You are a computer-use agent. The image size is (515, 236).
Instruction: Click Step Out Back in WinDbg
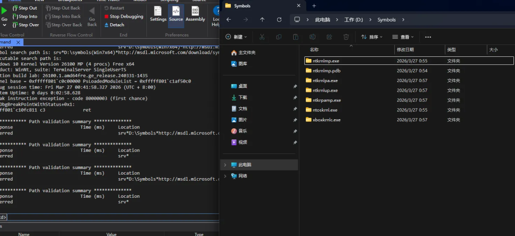[63, 8]
